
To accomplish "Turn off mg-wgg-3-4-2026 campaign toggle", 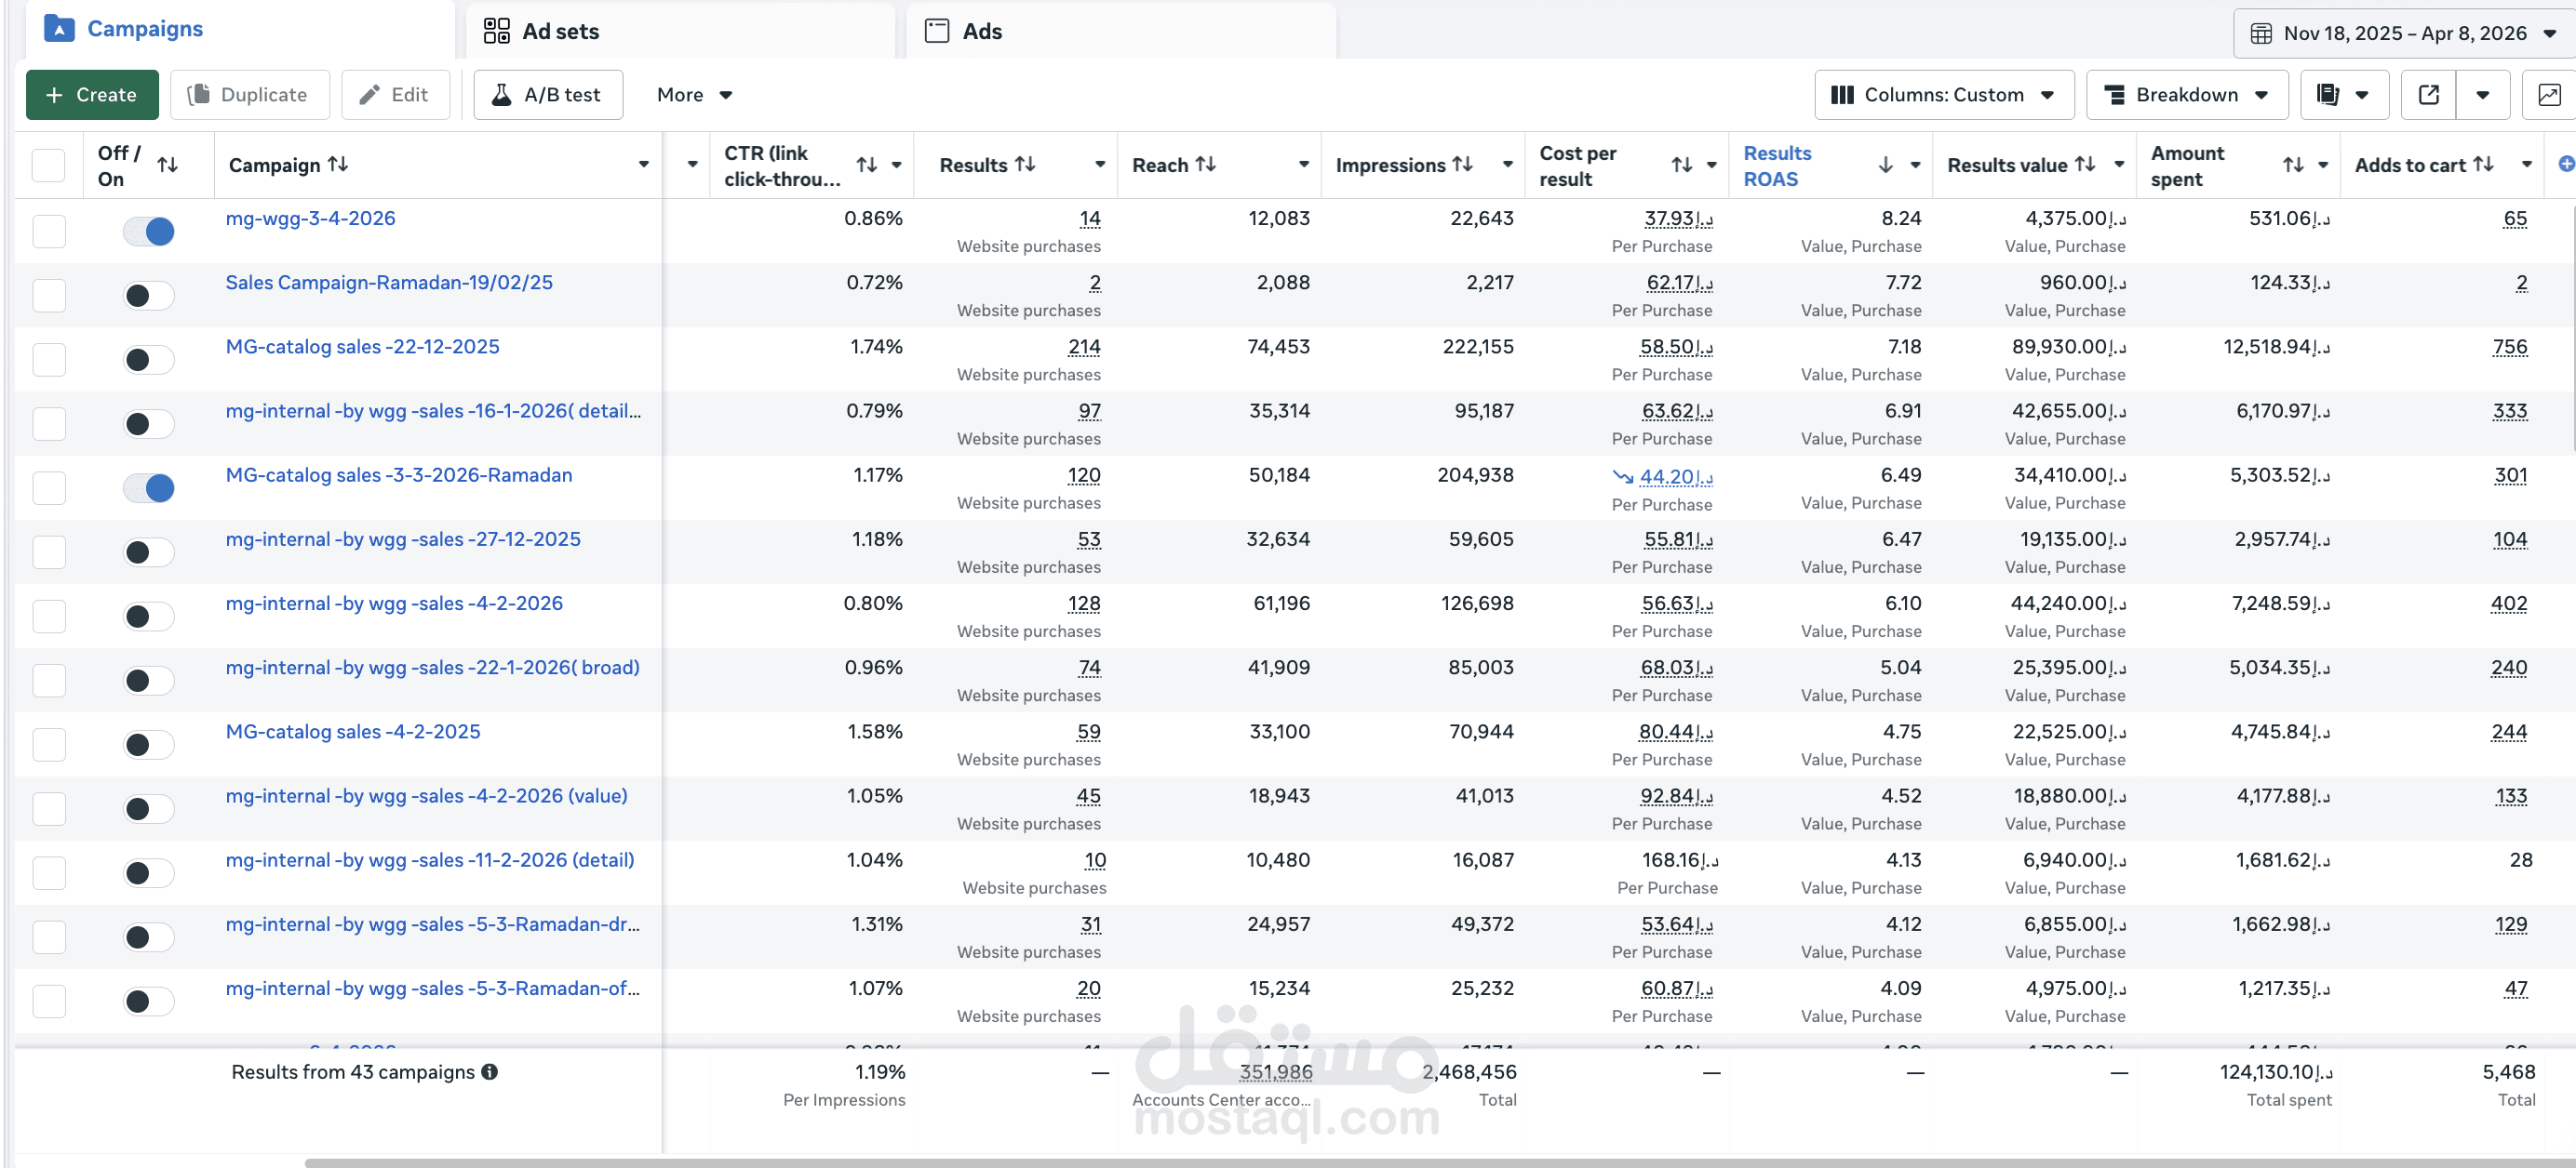I will click(149, 232).
